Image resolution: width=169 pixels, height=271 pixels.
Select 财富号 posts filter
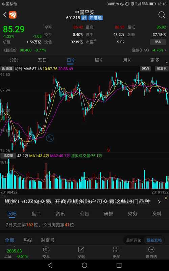pos(47,240)
